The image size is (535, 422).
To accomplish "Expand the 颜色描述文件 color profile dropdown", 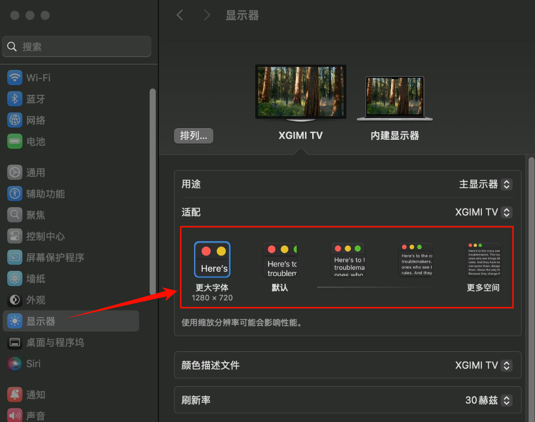I will pyautogui.click(x=483, y=365).
